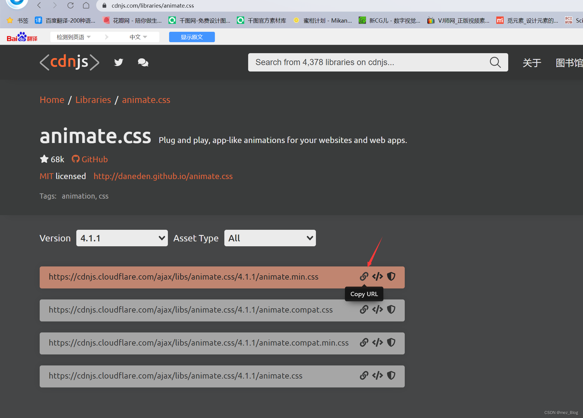Copy URL icon for 4.1.1/animate.css

click(x=364, y=376)
